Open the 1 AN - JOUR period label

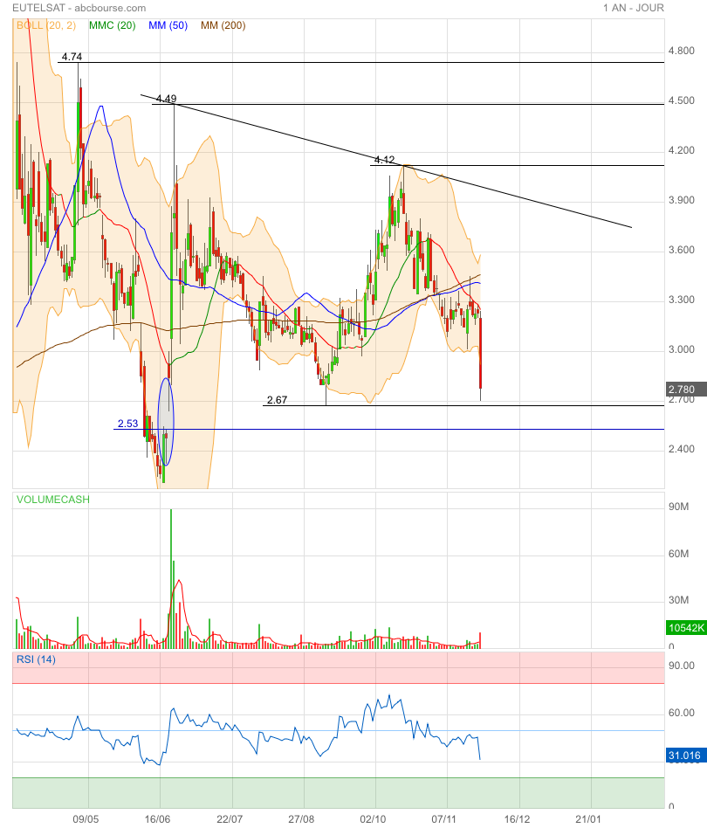tap(633, 8)
